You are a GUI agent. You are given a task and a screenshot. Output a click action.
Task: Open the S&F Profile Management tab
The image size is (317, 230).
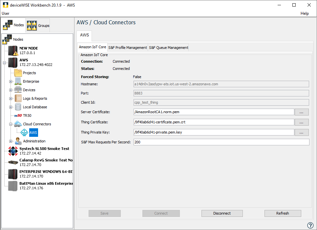(128, 48)
